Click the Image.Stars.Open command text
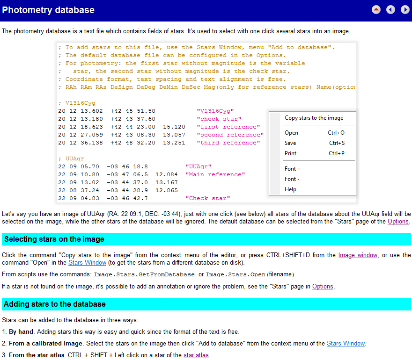Viewport: 412px width, 360px height. pyautogui.click(x=235, y=274)
